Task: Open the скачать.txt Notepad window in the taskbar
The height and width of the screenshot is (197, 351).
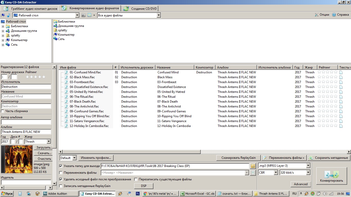Action: coord(234,194)
